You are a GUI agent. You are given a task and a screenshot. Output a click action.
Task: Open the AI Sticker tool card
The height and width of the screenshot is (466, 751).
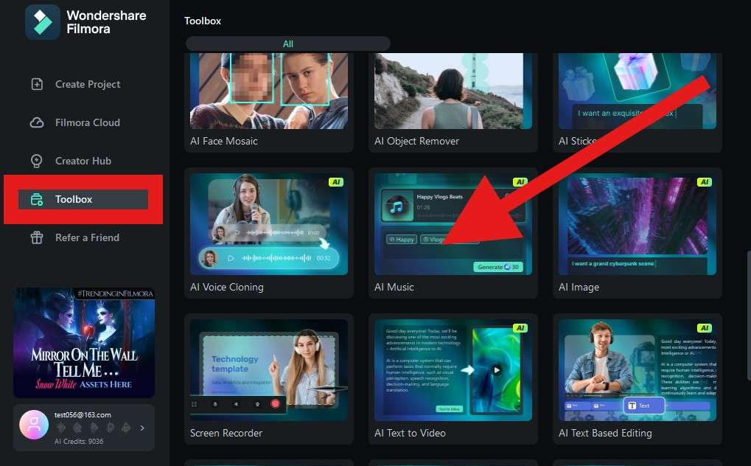[x=638, y=102]
